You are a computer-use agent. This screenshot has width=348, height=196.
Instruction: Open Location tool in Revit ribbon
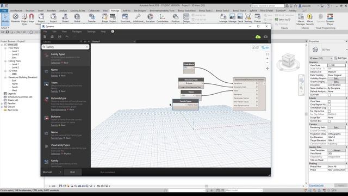(150, 18)
